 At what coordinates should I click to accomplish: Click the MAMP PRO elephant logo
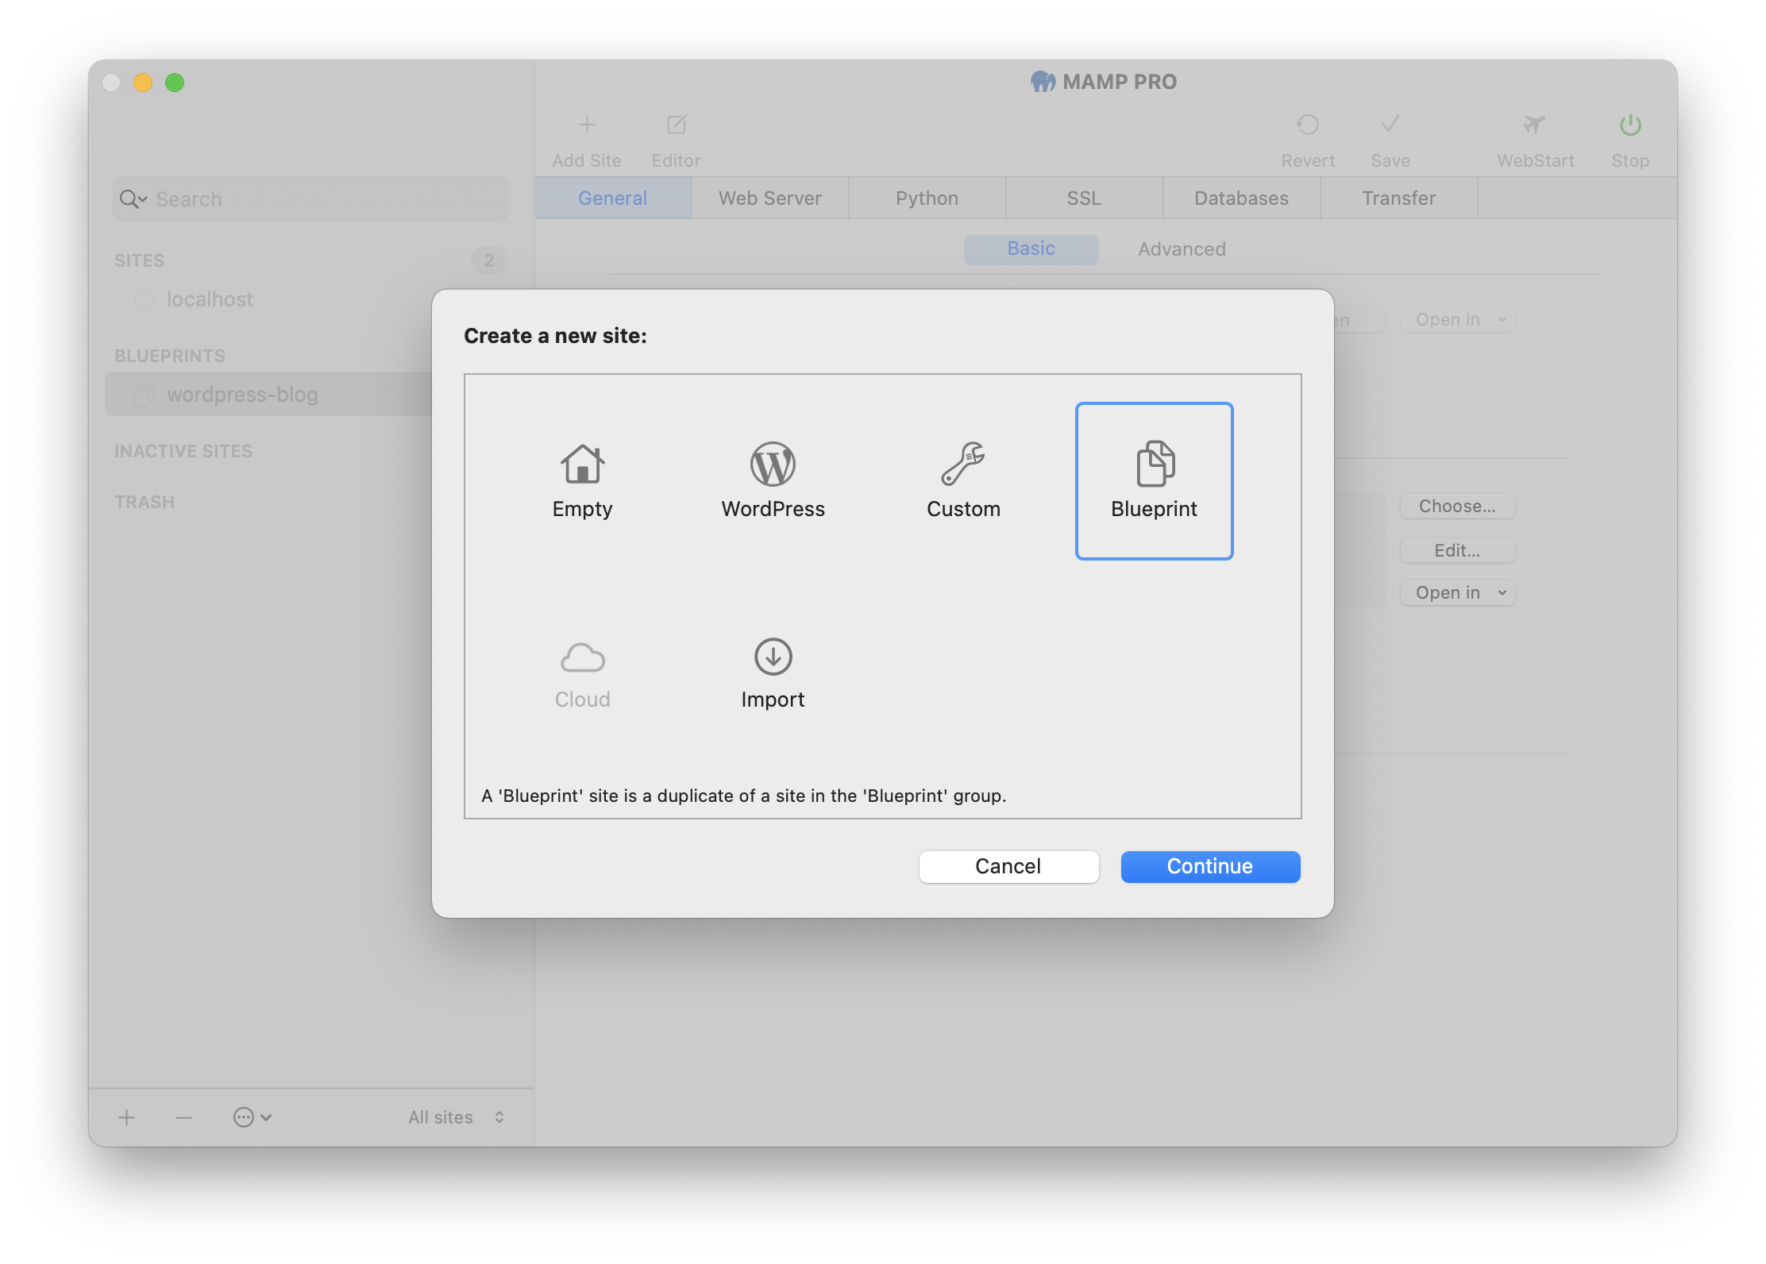(1043, 82)
